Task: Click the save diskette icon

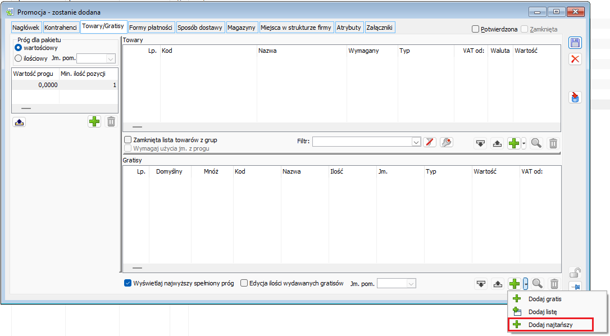Action: pyautogui.click(x=575, y=43)
